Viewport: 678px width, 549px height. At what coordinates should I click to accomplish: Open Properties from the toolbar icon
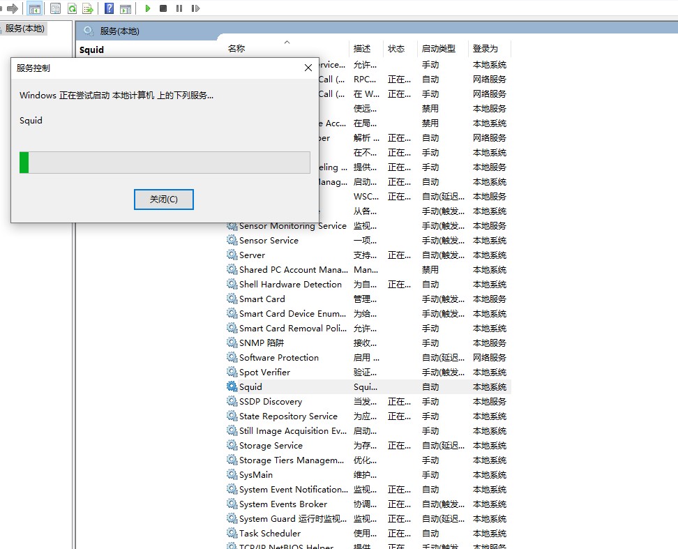point(55,8)
